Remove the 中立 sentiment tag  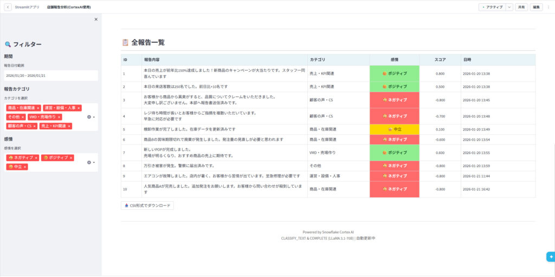(x=25, y=167)
